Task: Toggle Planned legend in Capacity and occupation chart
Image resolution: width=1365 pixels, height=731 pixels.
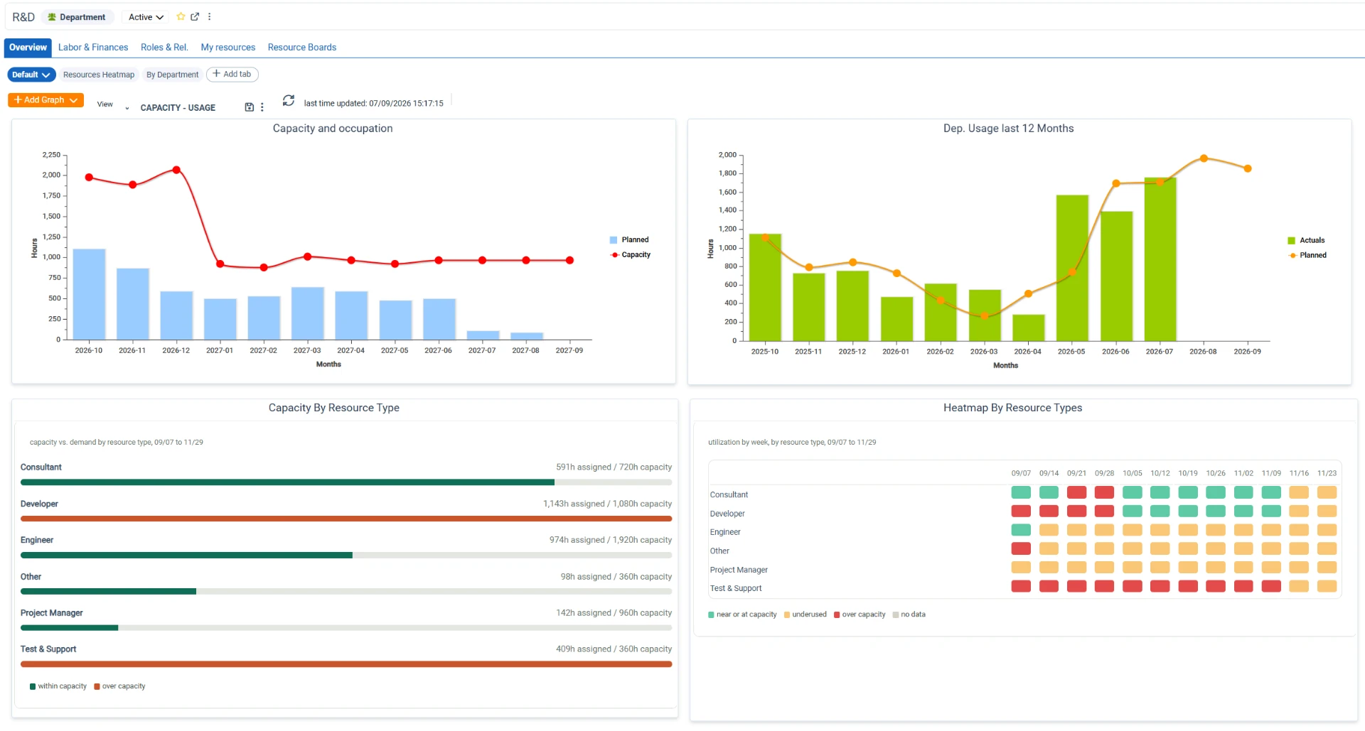Action: 629,240
